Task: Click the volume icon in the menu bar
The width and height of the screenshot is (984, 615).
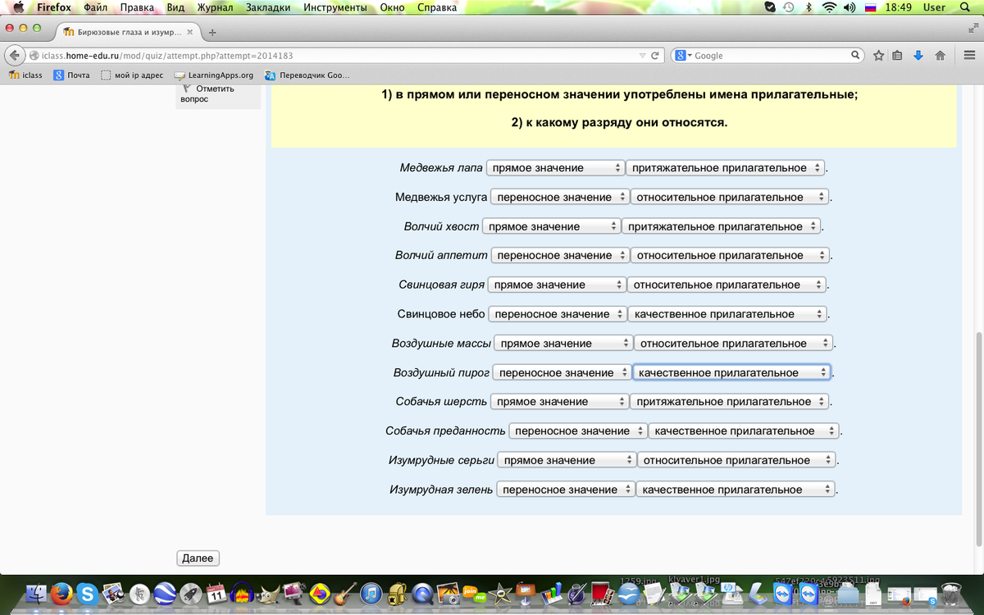Action: (x=850, y=7)
